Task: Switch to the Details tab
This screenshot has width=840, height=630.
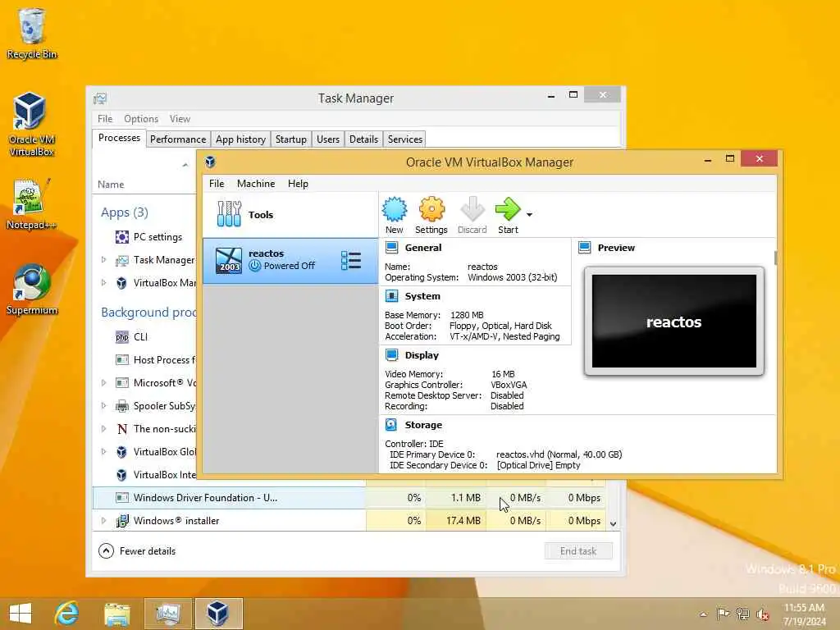Action: (x=363, y=139)
